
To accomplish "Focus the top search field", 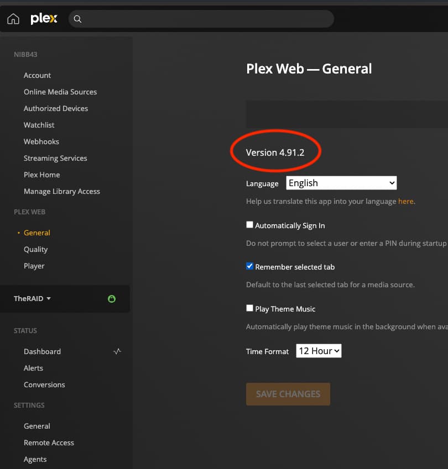I will coord(201,19).
